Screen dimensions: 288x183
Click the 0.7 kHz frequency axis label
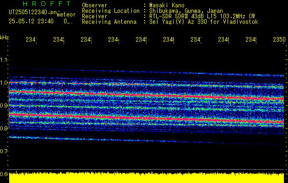tap(4, 151)
